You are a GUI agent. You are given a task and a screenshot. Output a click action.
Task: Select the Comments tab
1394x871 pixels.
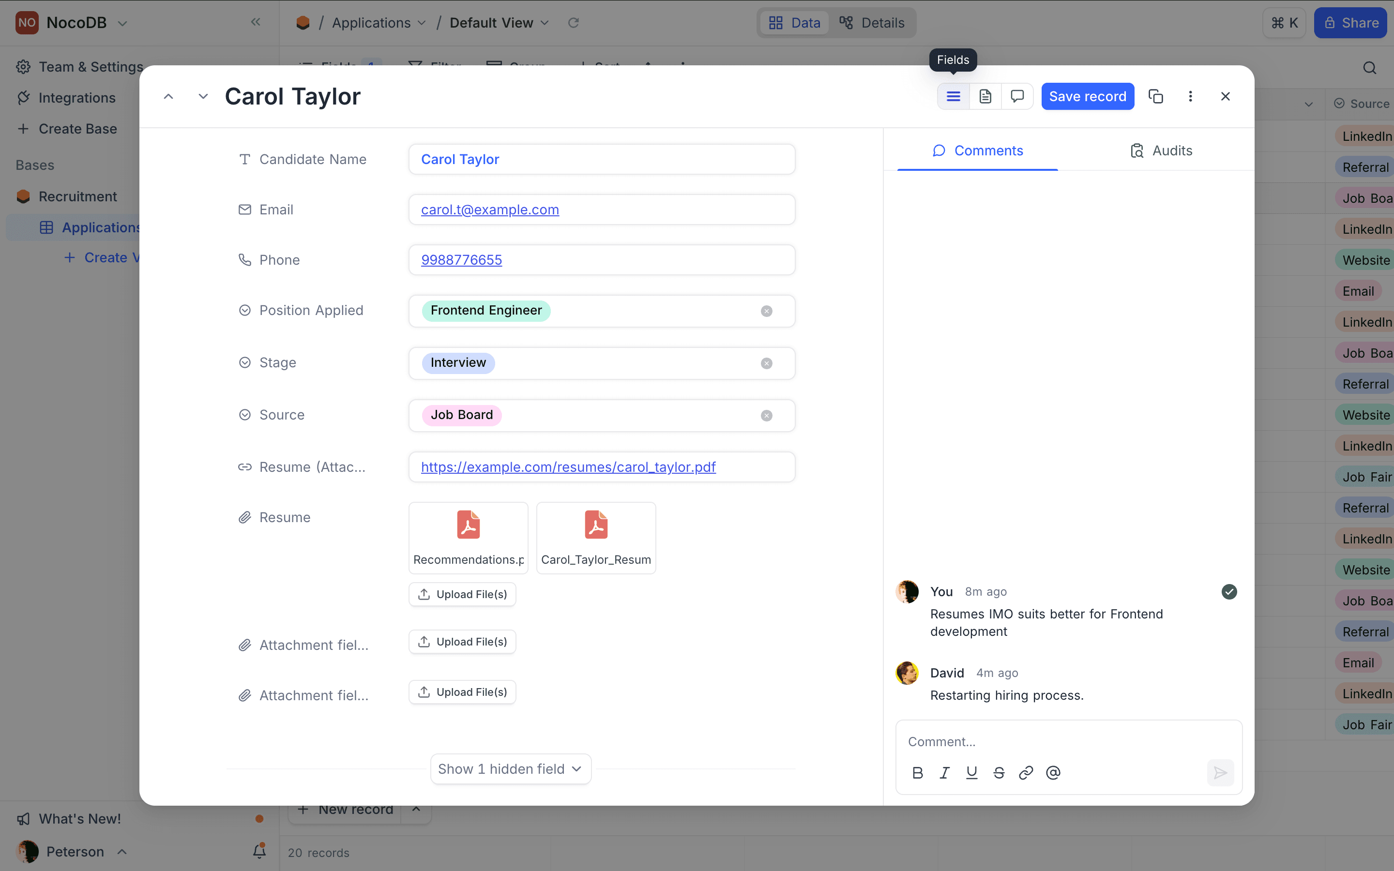978,151
